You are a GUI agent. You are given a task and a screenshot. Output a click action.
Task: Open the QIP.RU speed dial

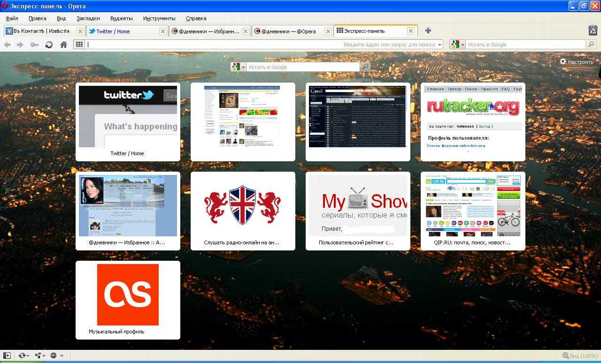click(x=473, y=211)
